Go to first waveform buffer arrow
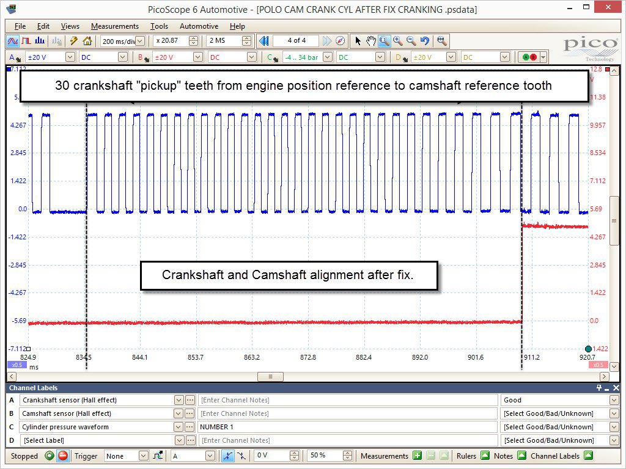This screenshot has height=469, width=626. [x=263, y=41]
